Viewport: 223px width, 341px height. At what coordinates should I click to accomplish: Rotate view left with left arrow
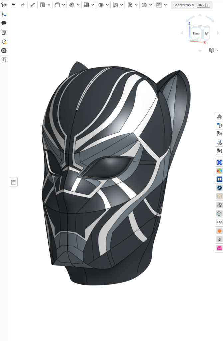pos(182,33)
